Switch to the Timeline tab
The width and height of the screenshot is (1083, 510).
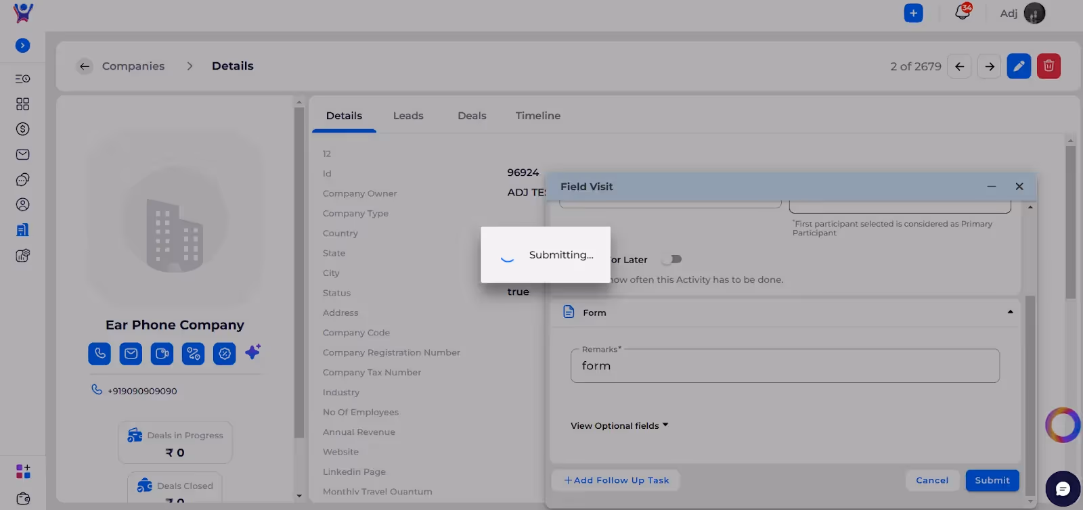click(538, 116)
